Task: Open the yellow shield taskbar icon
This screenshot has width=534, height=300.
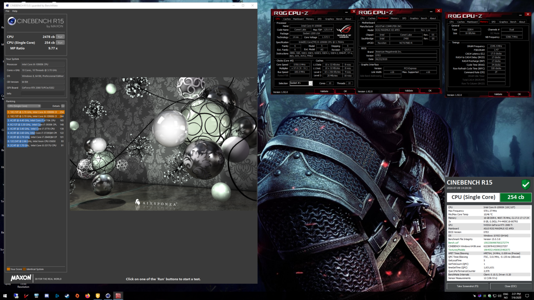Action: click(x=98, y=296)
